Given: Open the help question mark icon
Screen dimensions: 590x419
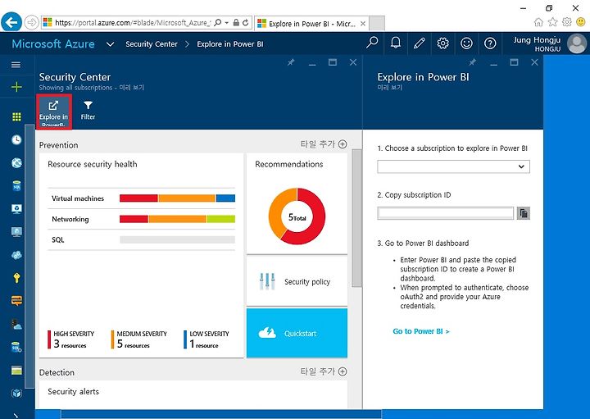Looking at the screenshot, I should (x=490, y=43).
